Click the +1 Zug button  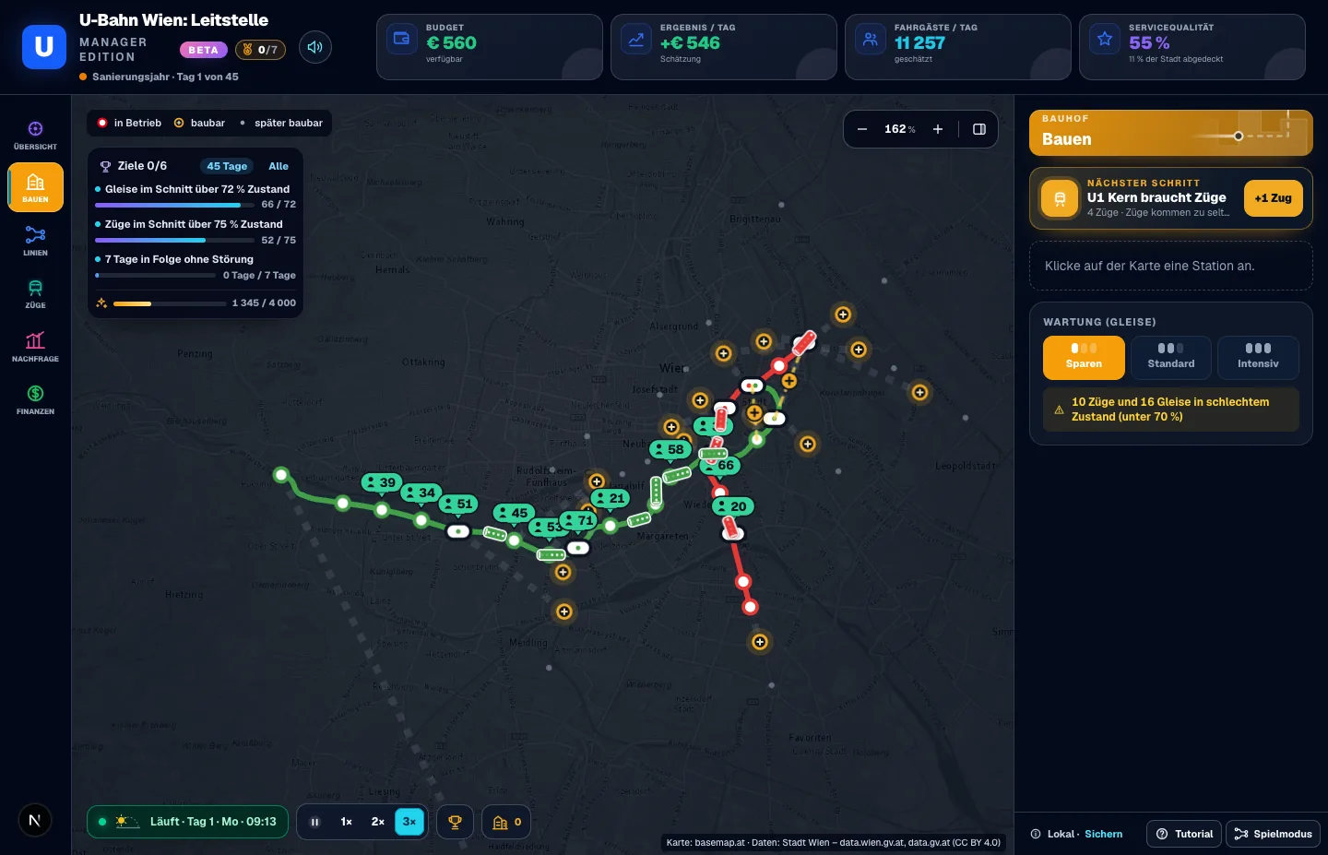[x=1273, y=198]
